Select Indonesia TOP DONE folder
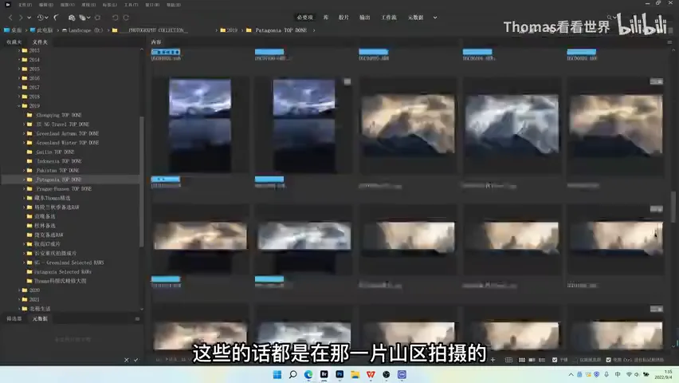 (59, 161)
